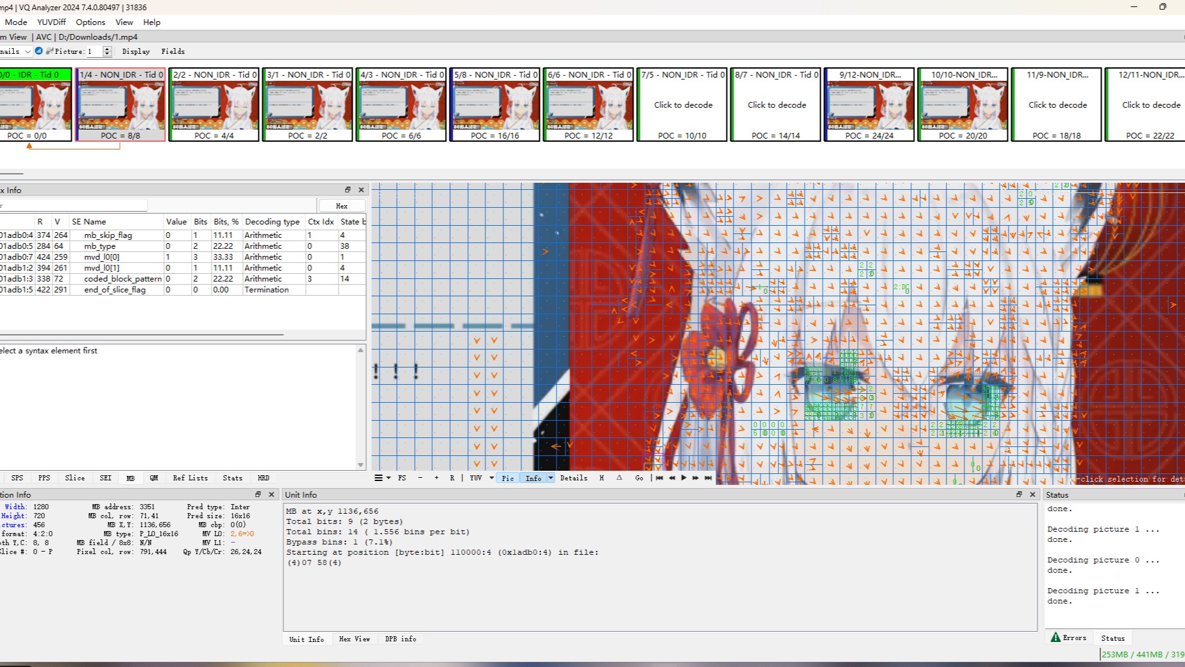Decode the frame with POC = 14/14

[x=776, y=105]
